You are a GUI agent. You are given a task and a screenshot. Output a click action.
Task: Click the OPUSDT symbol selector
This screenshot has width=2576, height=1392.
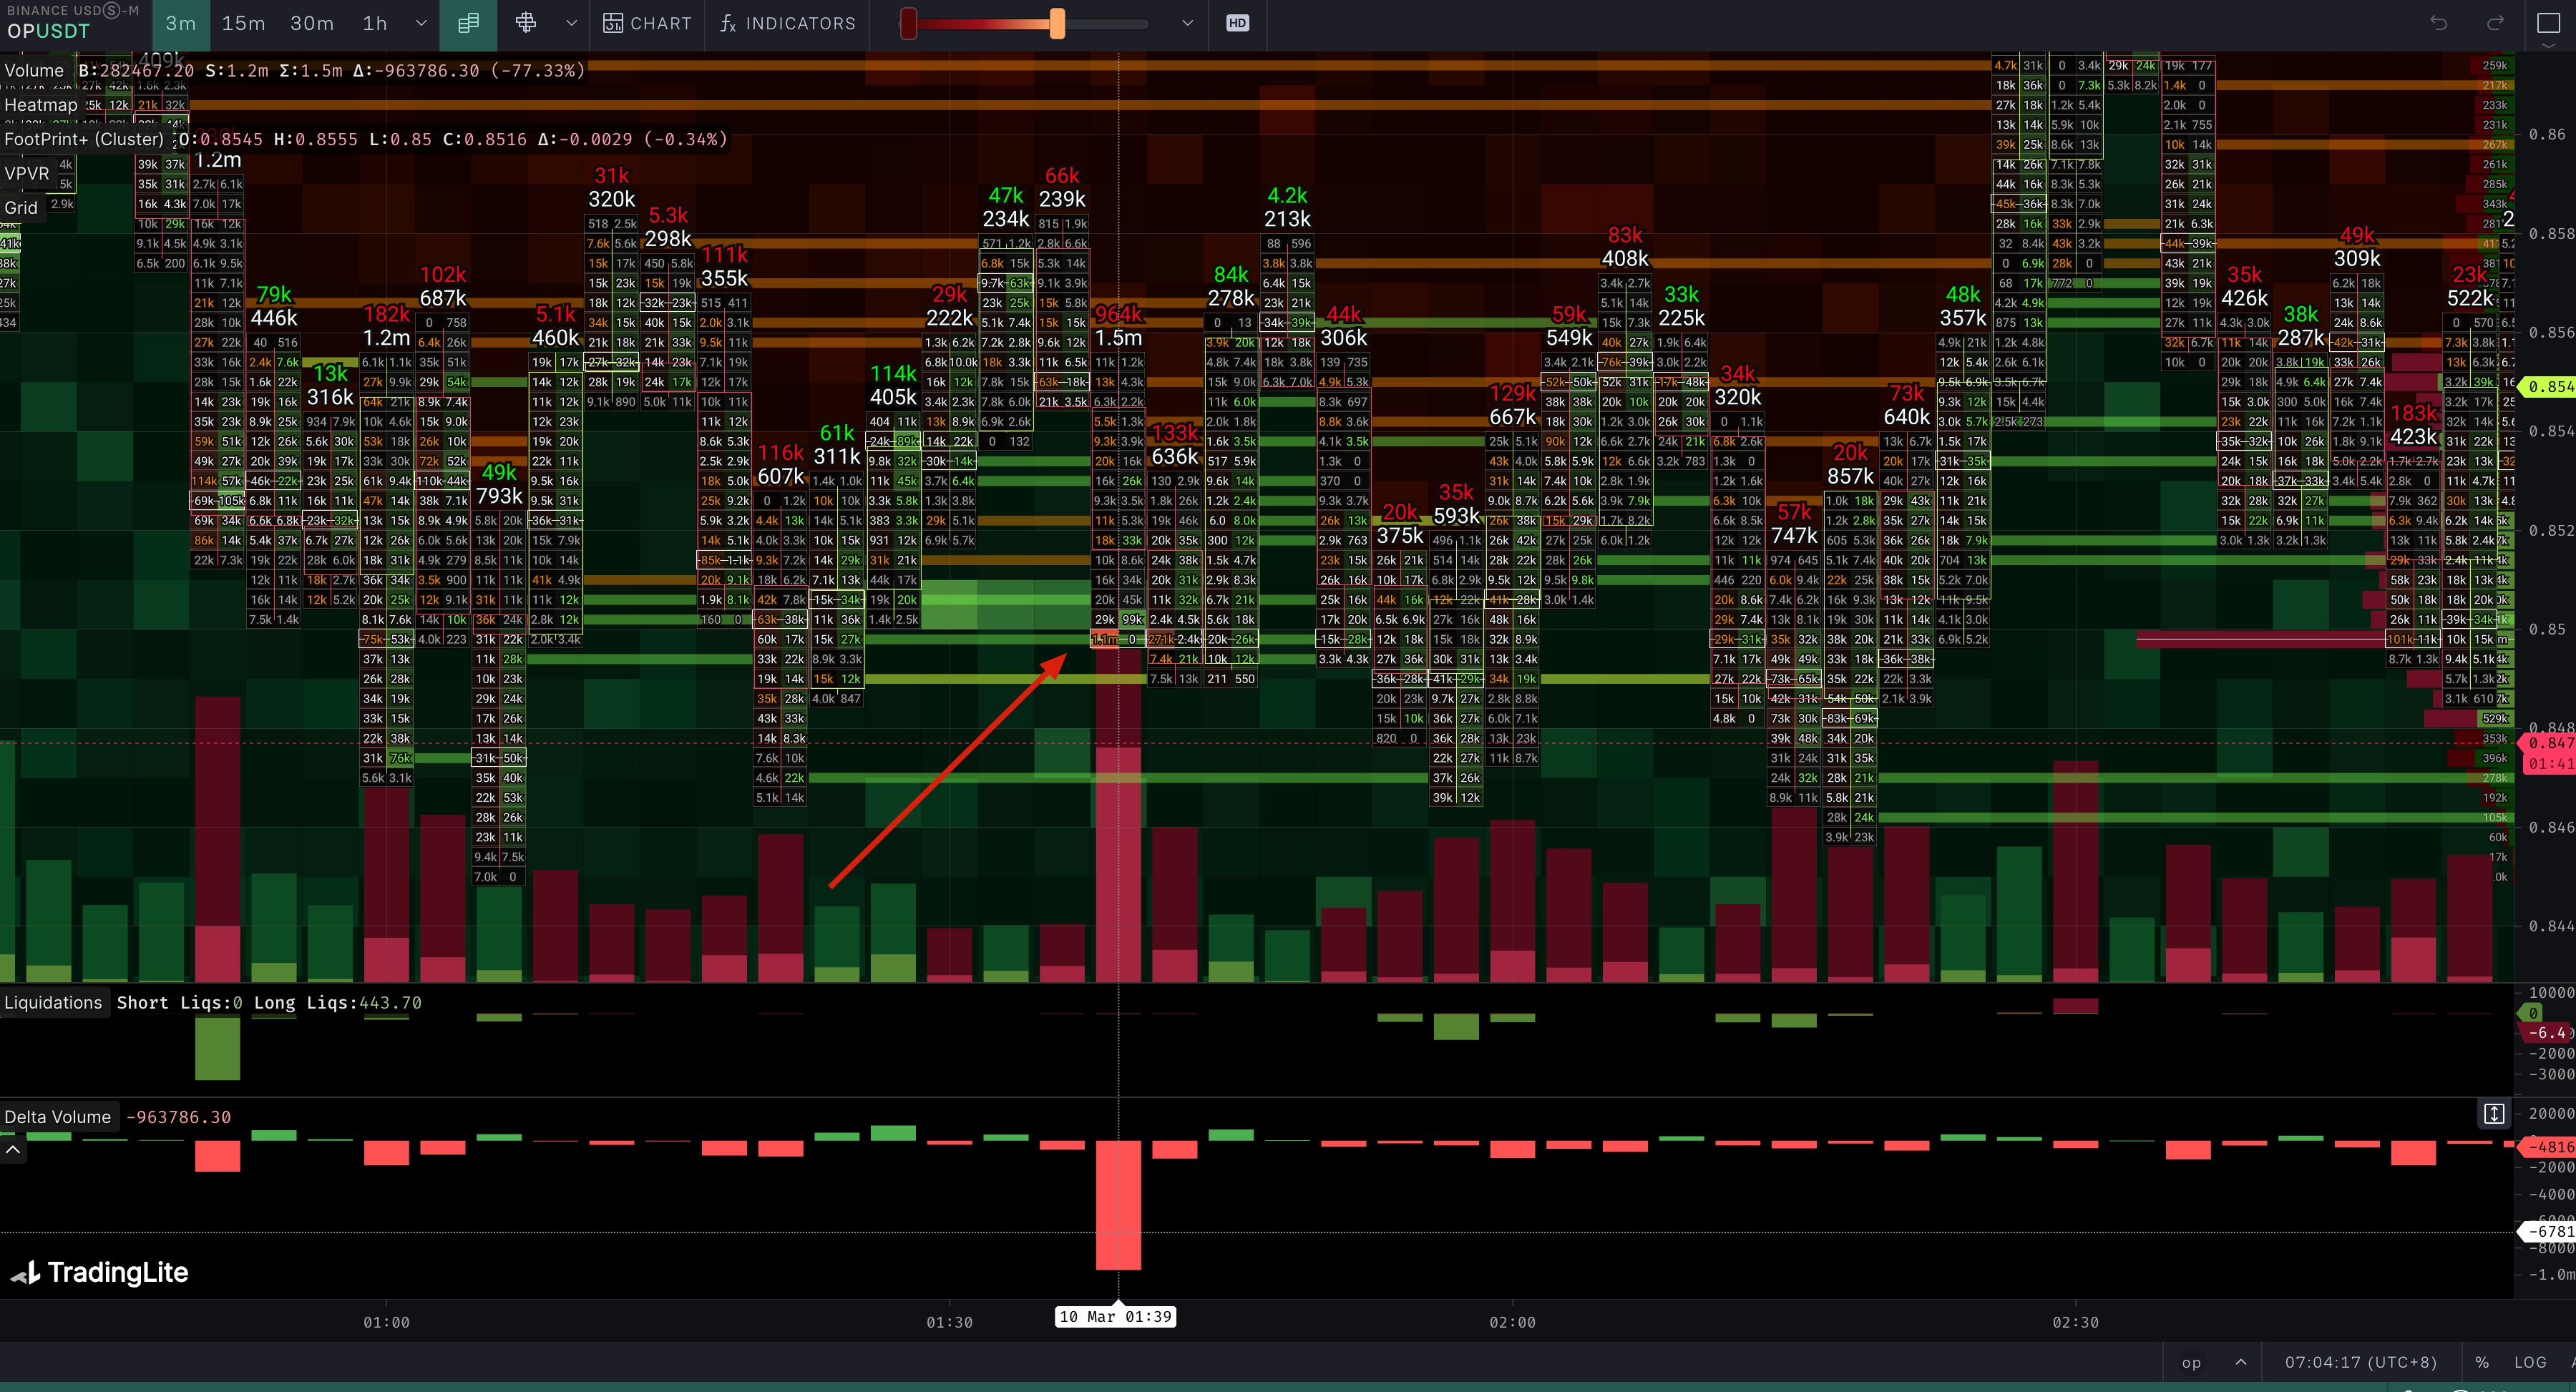click(x=48, y=31)
